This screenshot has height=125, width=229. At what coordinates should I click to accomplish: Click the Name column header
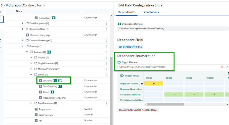tap(48, 11)
